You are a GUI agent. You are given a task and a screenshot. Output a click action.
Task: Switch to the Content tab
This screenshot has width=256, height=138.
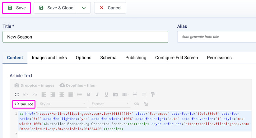pyautogui.click(x=15, y=57)
